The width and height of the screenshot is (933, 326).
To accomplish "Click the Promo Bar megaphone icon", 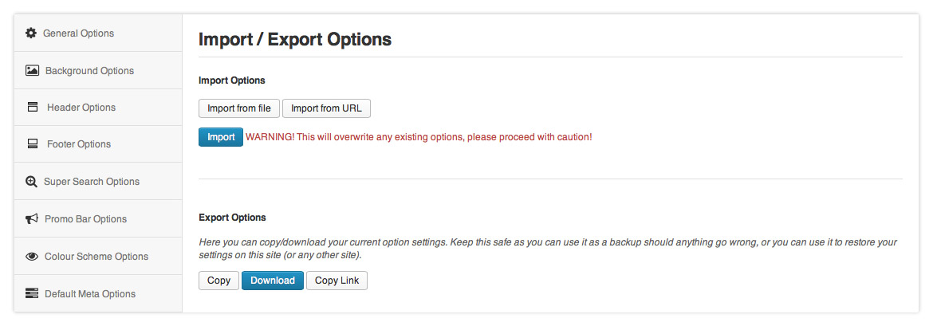I will [x=32, y=219].
